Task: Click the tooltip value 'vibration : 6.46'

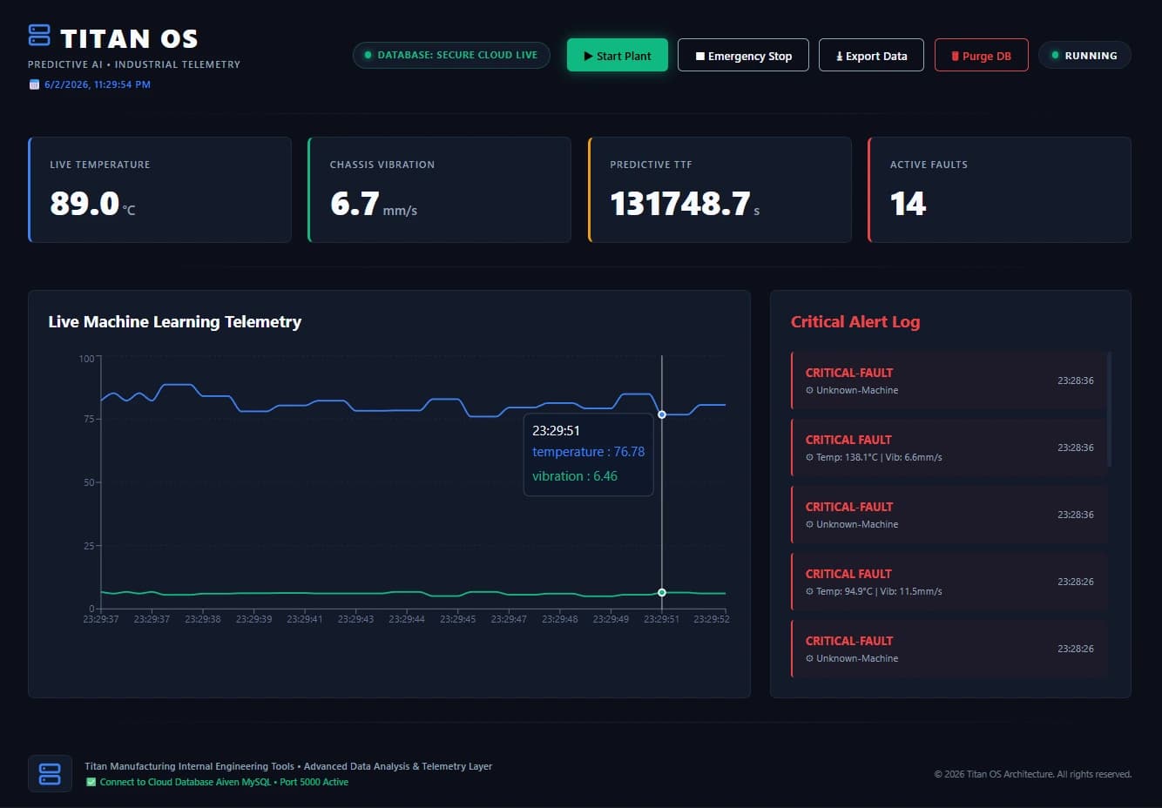Action: [575, 476]
